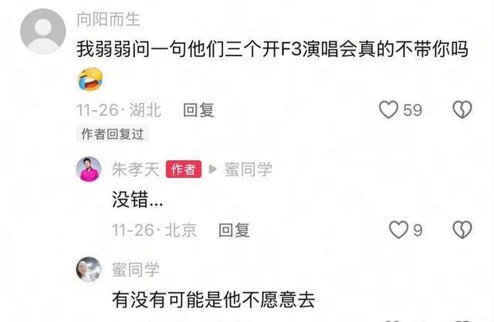The height and width of the screenshot is (322, 494).
Task: Click 回复 under the 北京 reply
Action: (x=234, y=230)
